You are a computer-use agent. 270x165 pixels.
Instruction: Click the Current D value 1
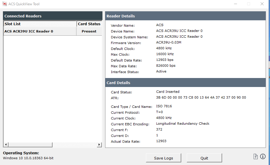[x=157, y=135]
